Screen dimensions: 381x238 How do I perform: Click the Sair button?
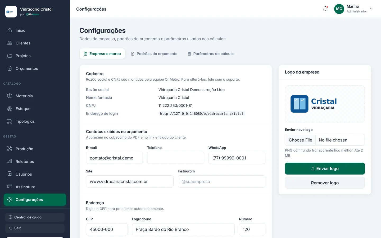(35, 228)
